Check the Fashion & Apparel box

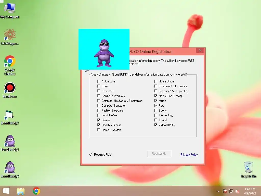tap(99, 110)
